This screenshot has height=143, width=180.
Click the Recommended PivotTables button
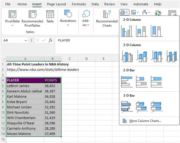[x=32, y=19]
